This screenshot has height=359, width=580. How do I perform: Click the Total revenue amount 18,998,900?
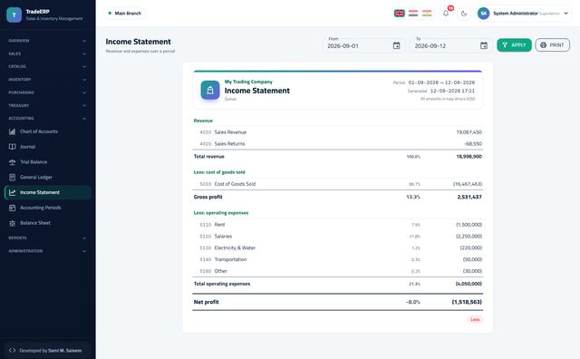[x=469, y=157]
